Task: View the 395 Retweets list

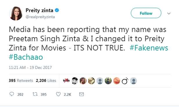Action: click(x=21, y=80)
